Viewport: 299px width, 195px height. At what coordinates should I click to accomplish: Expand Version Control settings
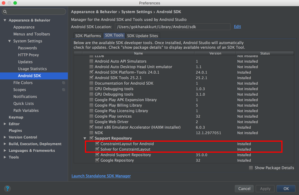[x=5, y=137]
